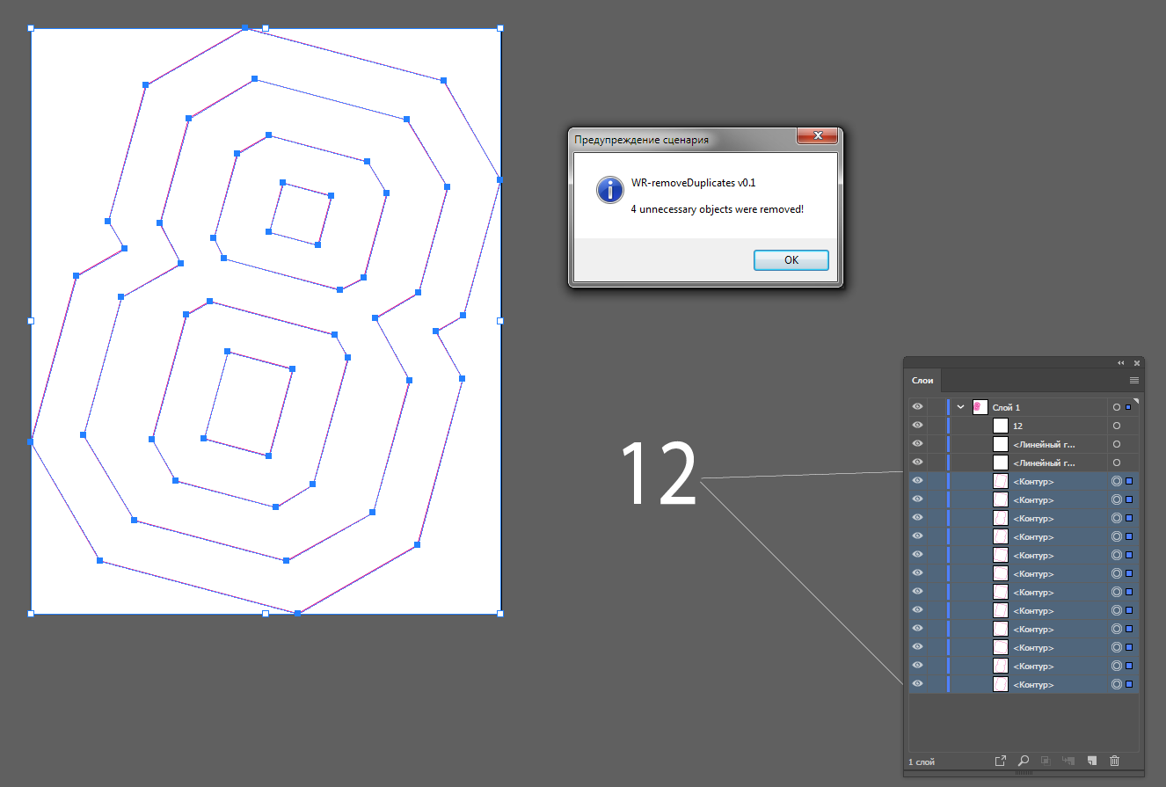1166x787 pixels.
Task: Click the dialog title Предупреждение сценария
Action: tap(641, 139)
